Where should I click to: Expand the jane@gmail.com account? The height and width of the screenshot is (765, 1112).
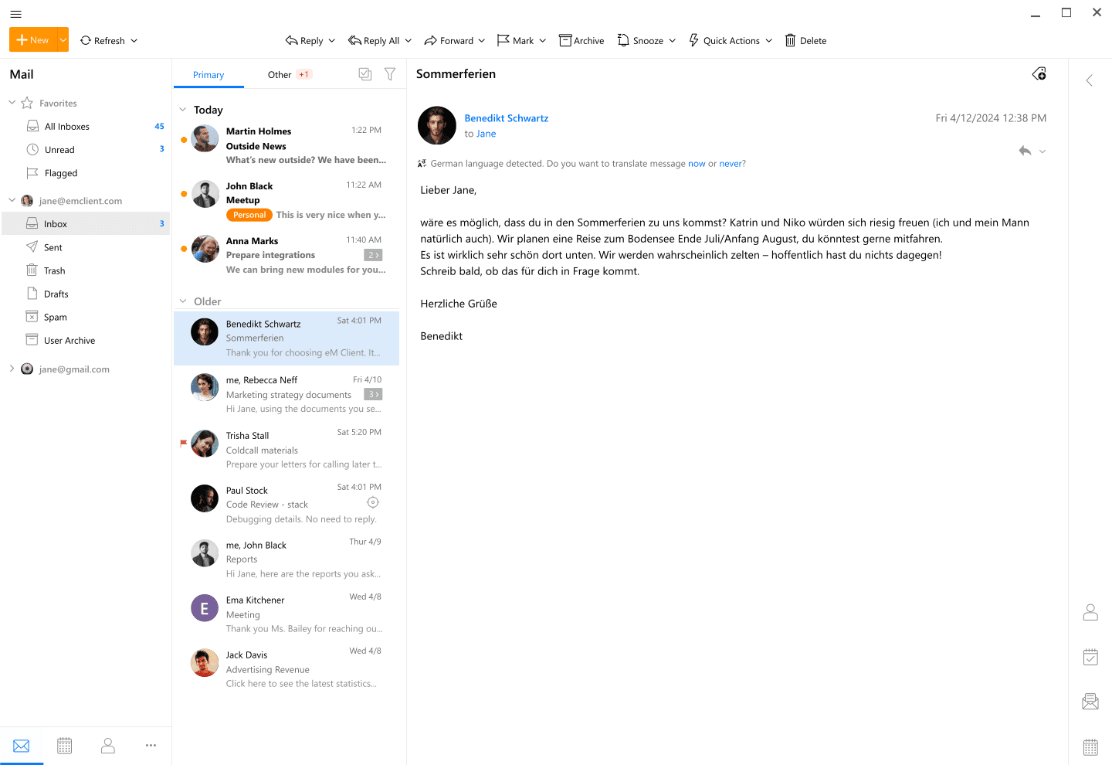coord(12,369)
